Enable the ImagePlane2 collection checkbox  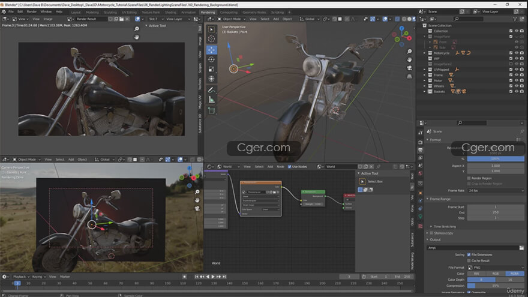[511, 64]
